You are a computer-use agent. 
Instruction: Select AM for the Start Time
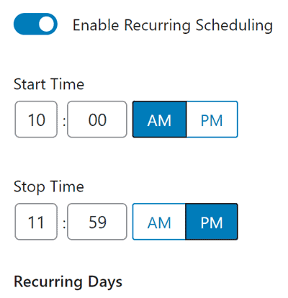tap(159, 119)
